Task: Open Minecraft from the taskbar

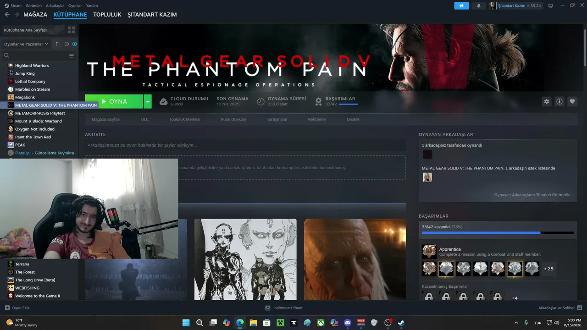Action: pos(280,323)
